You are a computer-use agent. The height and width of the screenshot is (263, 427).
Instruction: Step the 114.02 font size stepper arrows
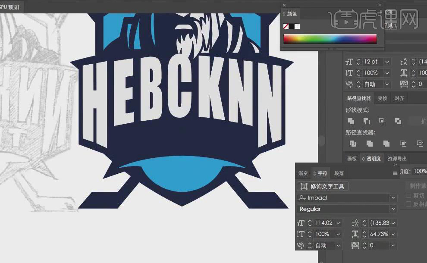(310, 223)
